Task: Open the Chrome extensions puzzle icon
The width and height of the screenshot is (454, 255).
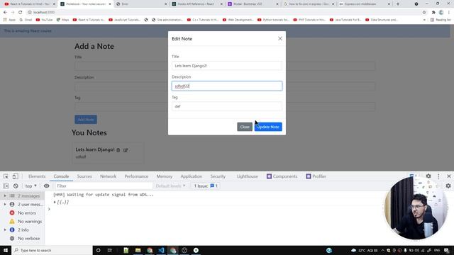Action: 433,12
